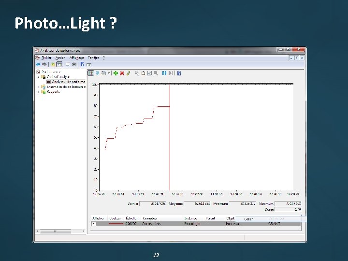Image resolution: width=348 pixels, height=261 pixels.
Task: Click the blue Help icon in MMC toolbar
Action: (82, 64)
